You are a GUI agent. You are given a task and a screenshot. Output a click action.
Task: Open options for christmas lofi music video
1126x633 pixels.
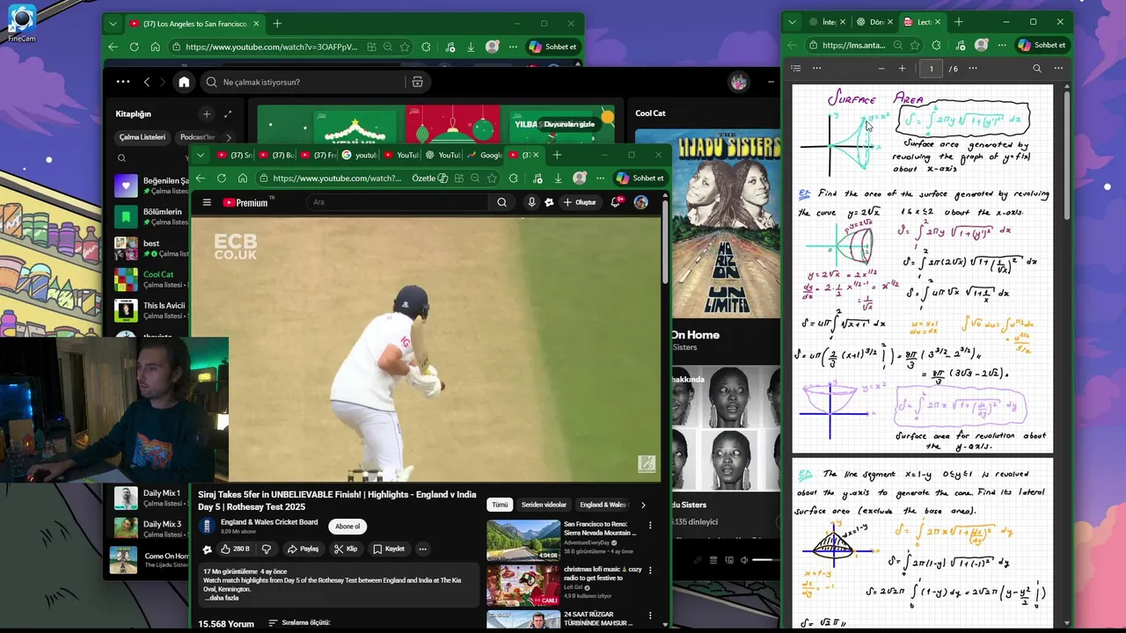pyautogui.click(x=650, y=570)
